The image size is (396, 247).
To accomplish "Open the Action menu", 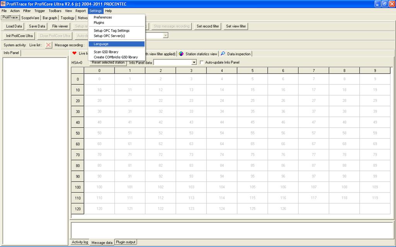I will coord(15,11).
